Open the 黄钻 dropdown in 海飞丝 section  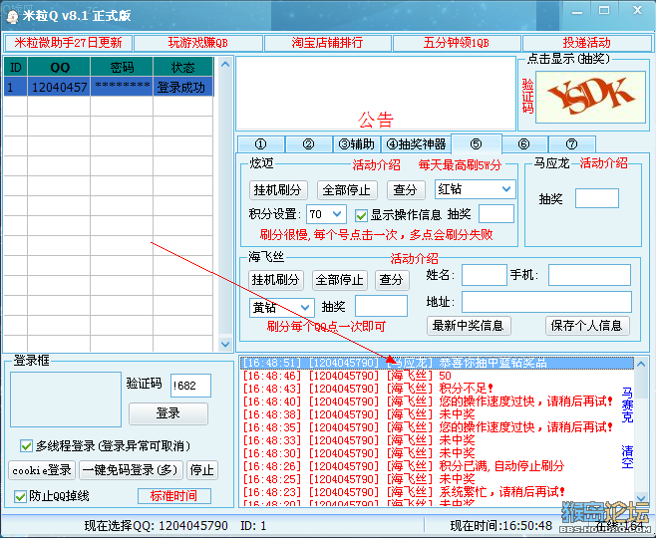point(282,308)
